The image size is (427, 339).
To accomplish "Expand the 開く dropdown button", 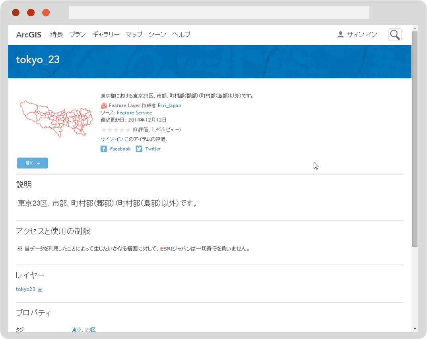I will (x=33, y=163).
